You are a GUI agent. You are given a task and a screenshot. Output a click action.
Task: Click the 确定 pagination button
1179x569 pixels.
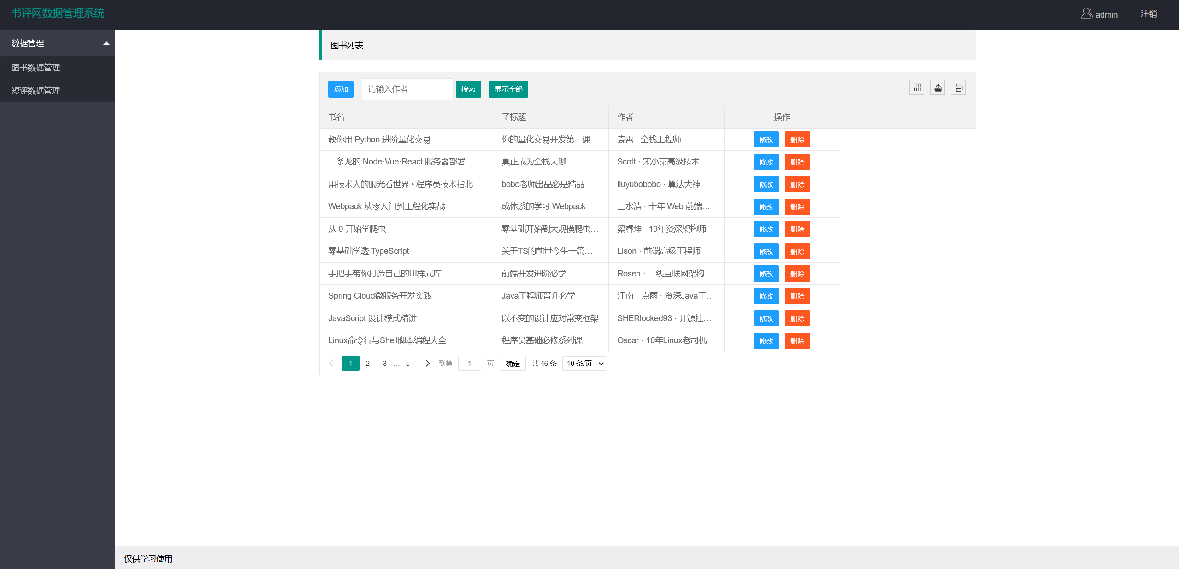(x=513, y=364)
